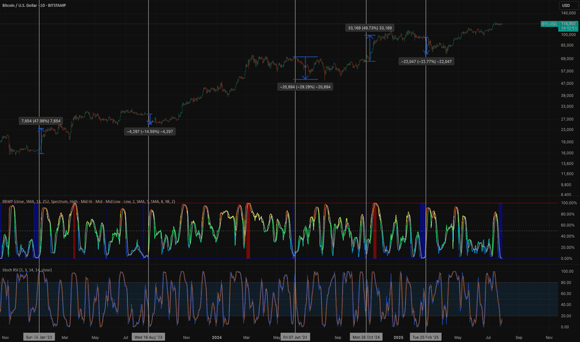
Task: Click the 2025 label on time axis
Action: point(398,337)
